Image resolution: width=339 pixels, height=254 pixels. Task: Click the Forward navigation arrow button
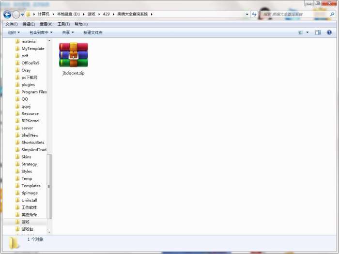point(16,15)
